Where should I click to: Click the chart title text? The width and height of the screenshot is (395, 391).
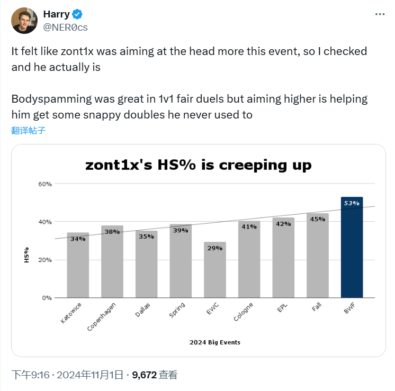pyautogui.click(x=199, y=165)
